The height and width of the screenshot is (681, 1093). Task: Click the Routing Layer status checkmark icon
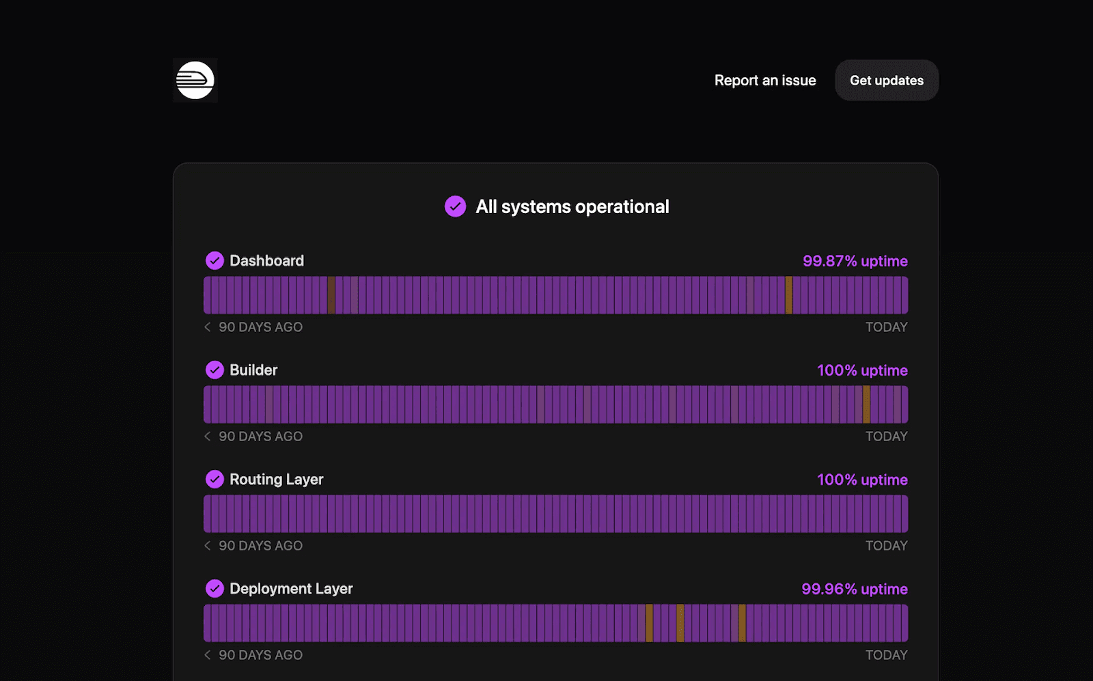point(215,480)
